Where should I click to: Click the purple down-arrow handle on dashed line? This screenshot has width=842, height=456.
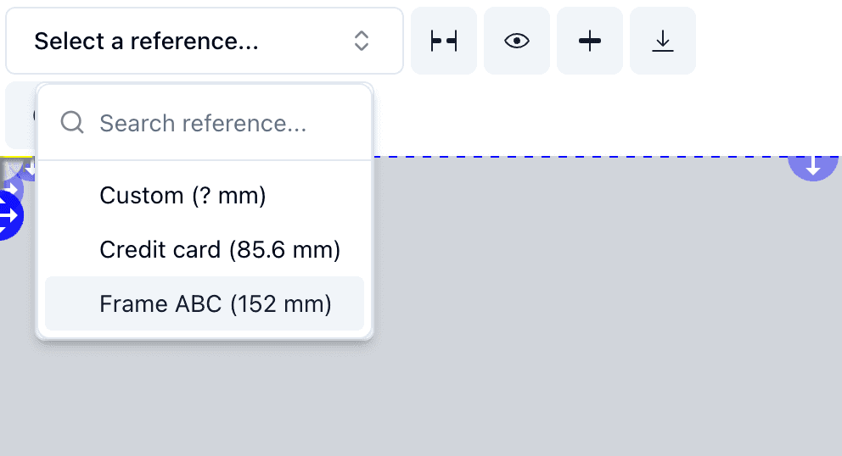(x=812, y=164)
